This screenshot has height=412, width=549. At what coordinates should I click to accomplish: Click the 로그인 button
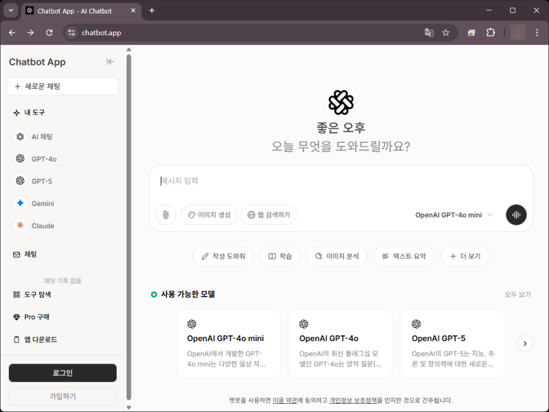63,373
